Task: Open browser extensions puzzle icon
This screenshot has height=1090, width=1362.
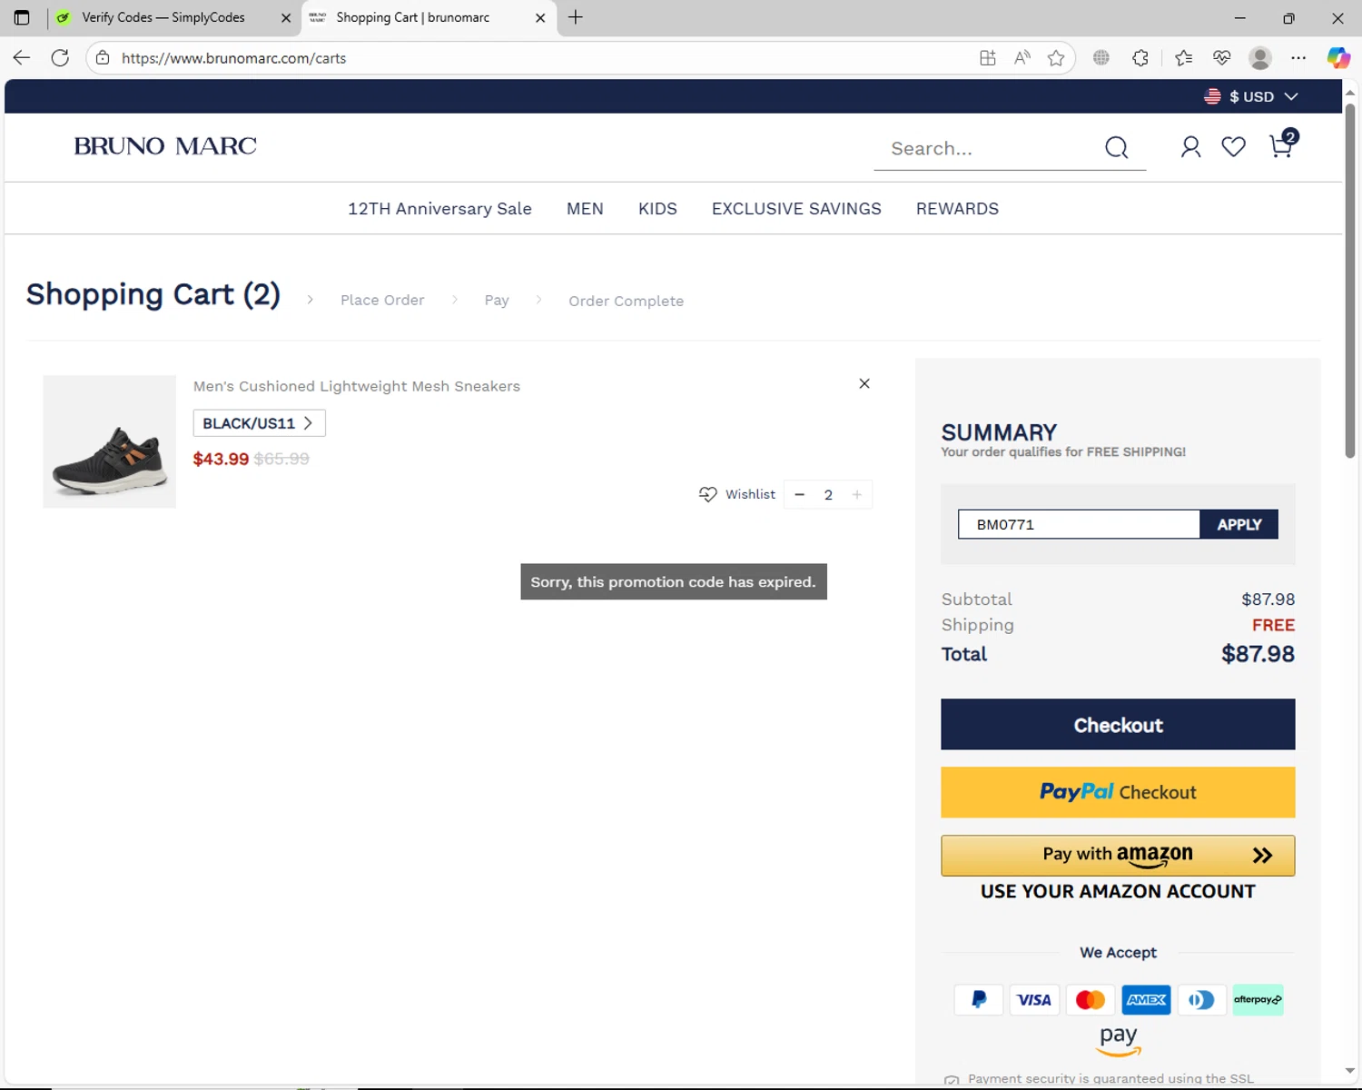Action: click(x=1140, y=58)
